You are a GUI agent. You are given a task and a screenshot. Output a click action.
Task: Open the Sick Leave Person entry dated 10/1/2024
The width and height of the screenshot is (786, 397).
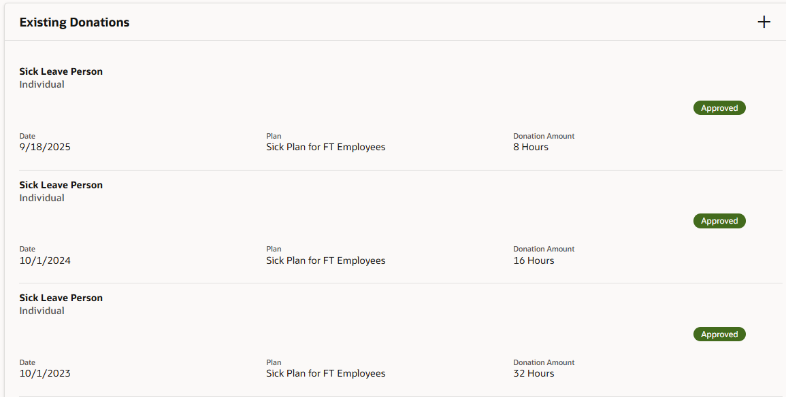(61, 185)
